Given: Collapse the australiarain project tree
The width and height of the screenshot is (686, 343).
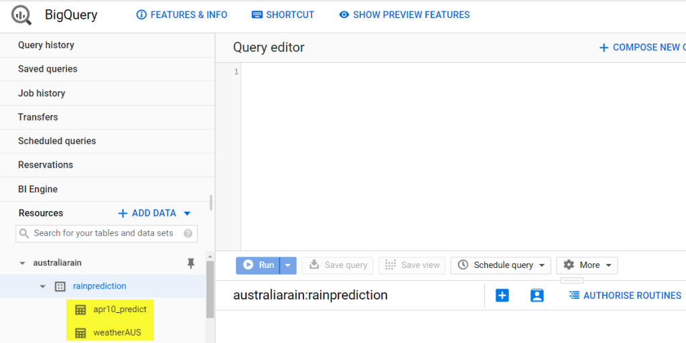Looking at the screenshot, I should pos(22,263).
